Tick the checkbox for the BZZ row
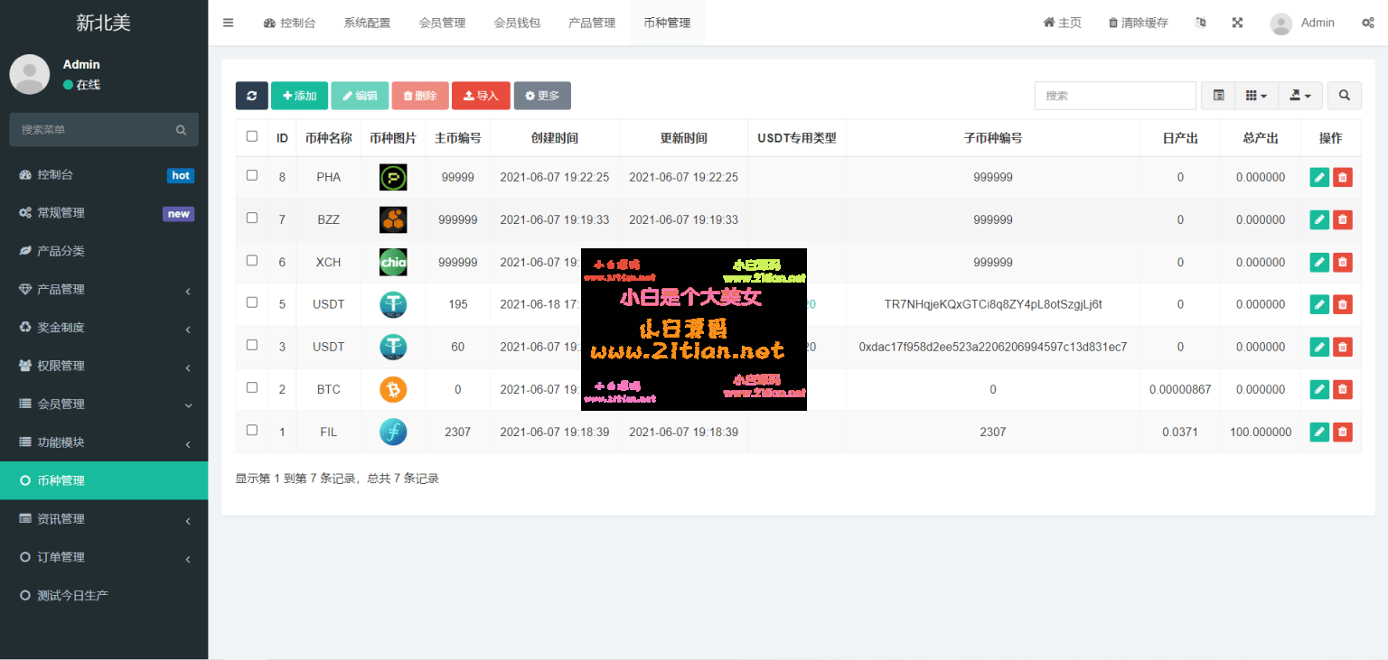Viewport: 1388px width, 660px height. [252, 218]
